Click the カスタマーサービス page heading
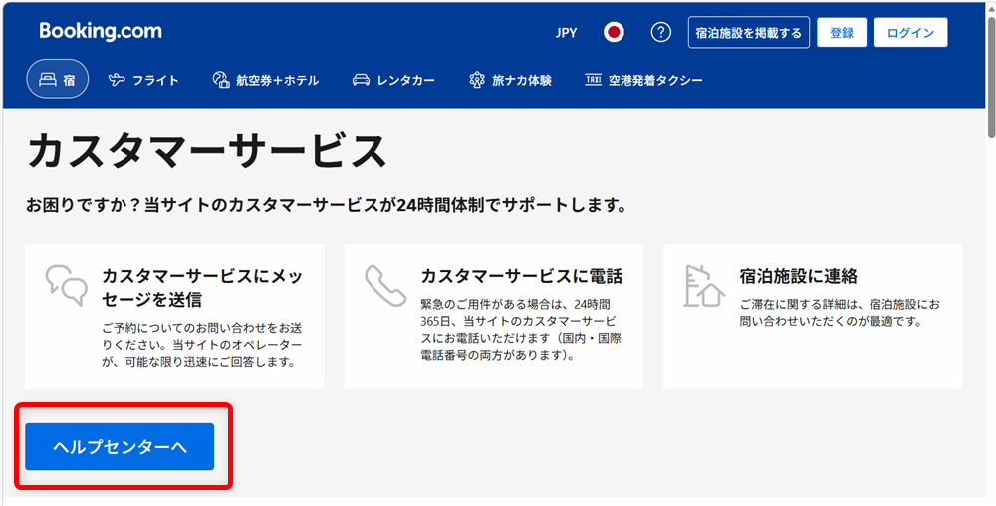Viewport: 996px width, 506px height. coord(207,151)
